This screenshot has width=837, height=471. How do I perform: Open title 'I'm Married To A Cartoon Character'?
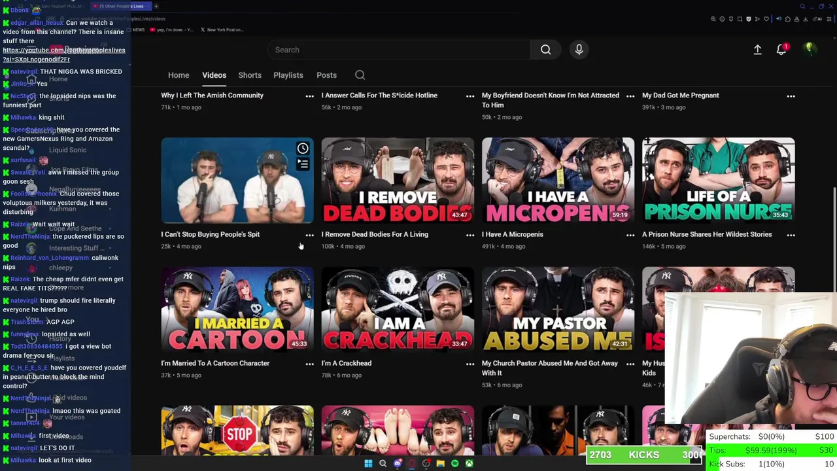pyautogui.click(x=215, y=363)
